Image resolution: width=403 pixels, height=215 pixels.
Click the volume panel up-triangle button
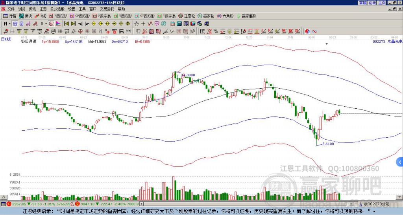[x=3, y=197]
